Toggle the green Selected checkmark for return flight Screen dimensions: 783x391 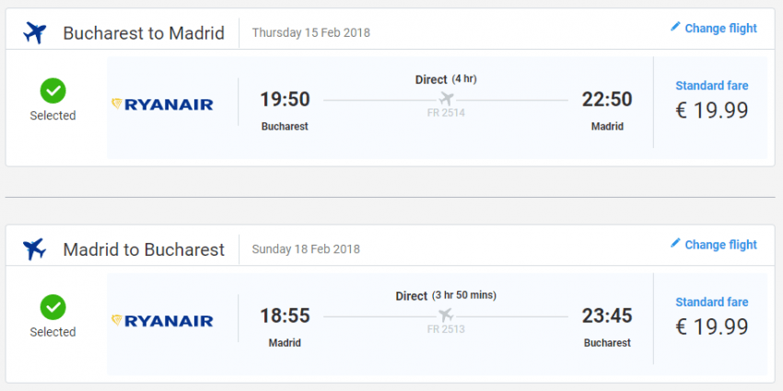pos(53,307)
